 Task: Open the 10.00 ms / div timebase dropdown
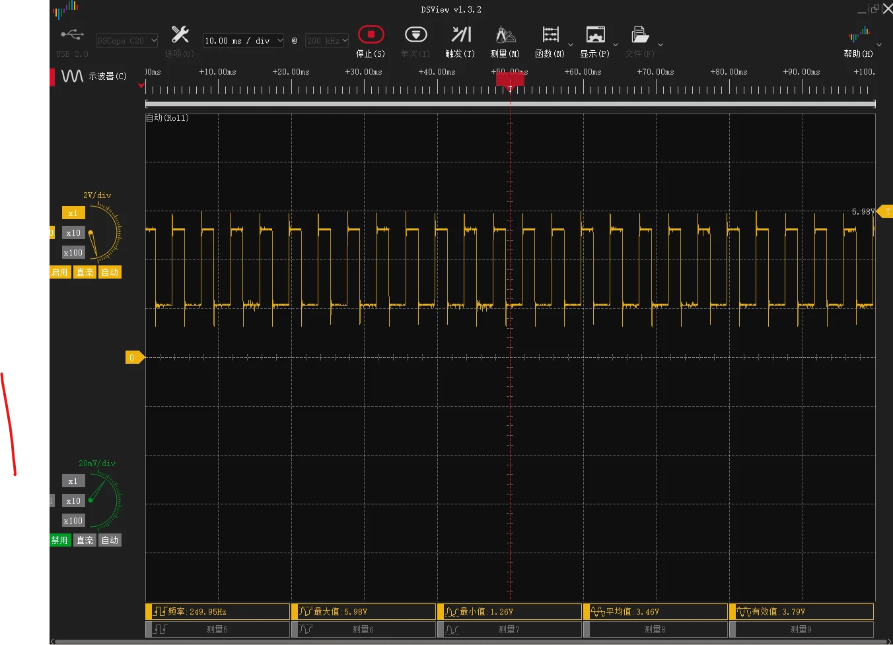point(243,40)
